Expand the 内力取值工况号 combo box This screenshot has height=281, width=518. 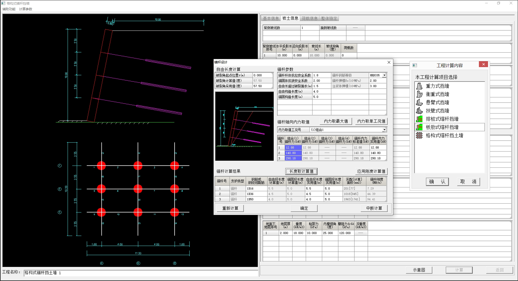384,130
